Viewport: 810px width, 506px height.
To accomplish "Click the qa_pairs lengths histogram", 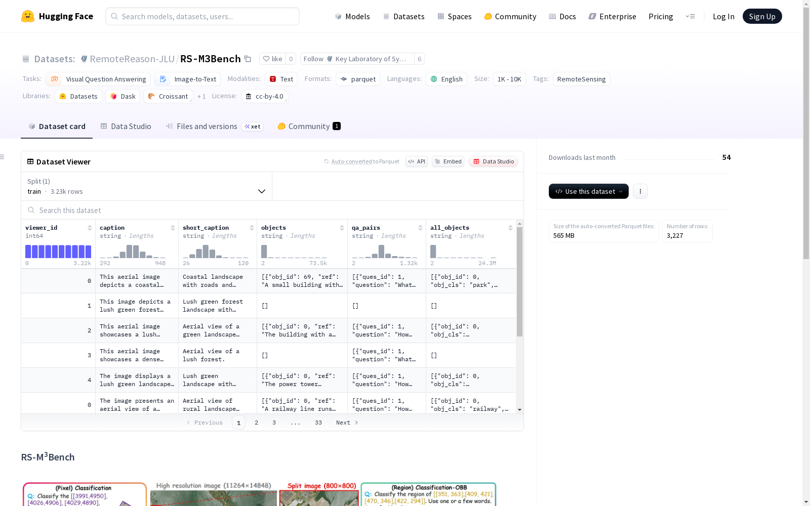I will pyautogui.click(x=385, y=251).
